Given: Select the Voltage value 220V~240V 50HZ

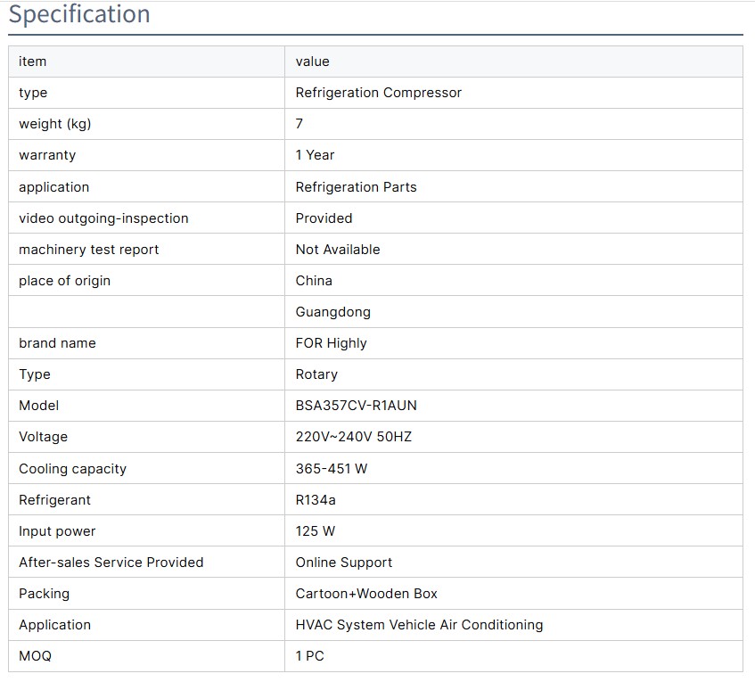Looking at the screenshot, I should click(x=353, y=437).
